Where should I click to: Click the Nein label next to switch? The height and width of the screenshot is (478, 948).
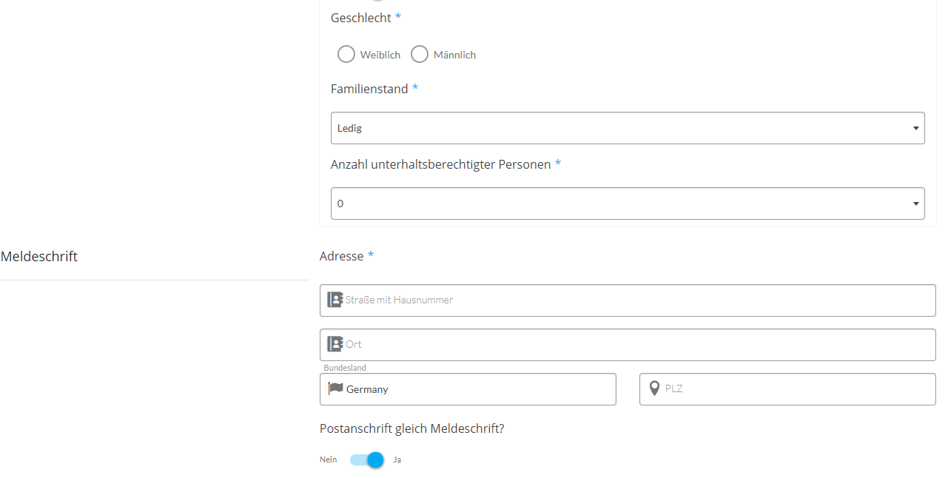pyautogui.click(x=328, y=460)
